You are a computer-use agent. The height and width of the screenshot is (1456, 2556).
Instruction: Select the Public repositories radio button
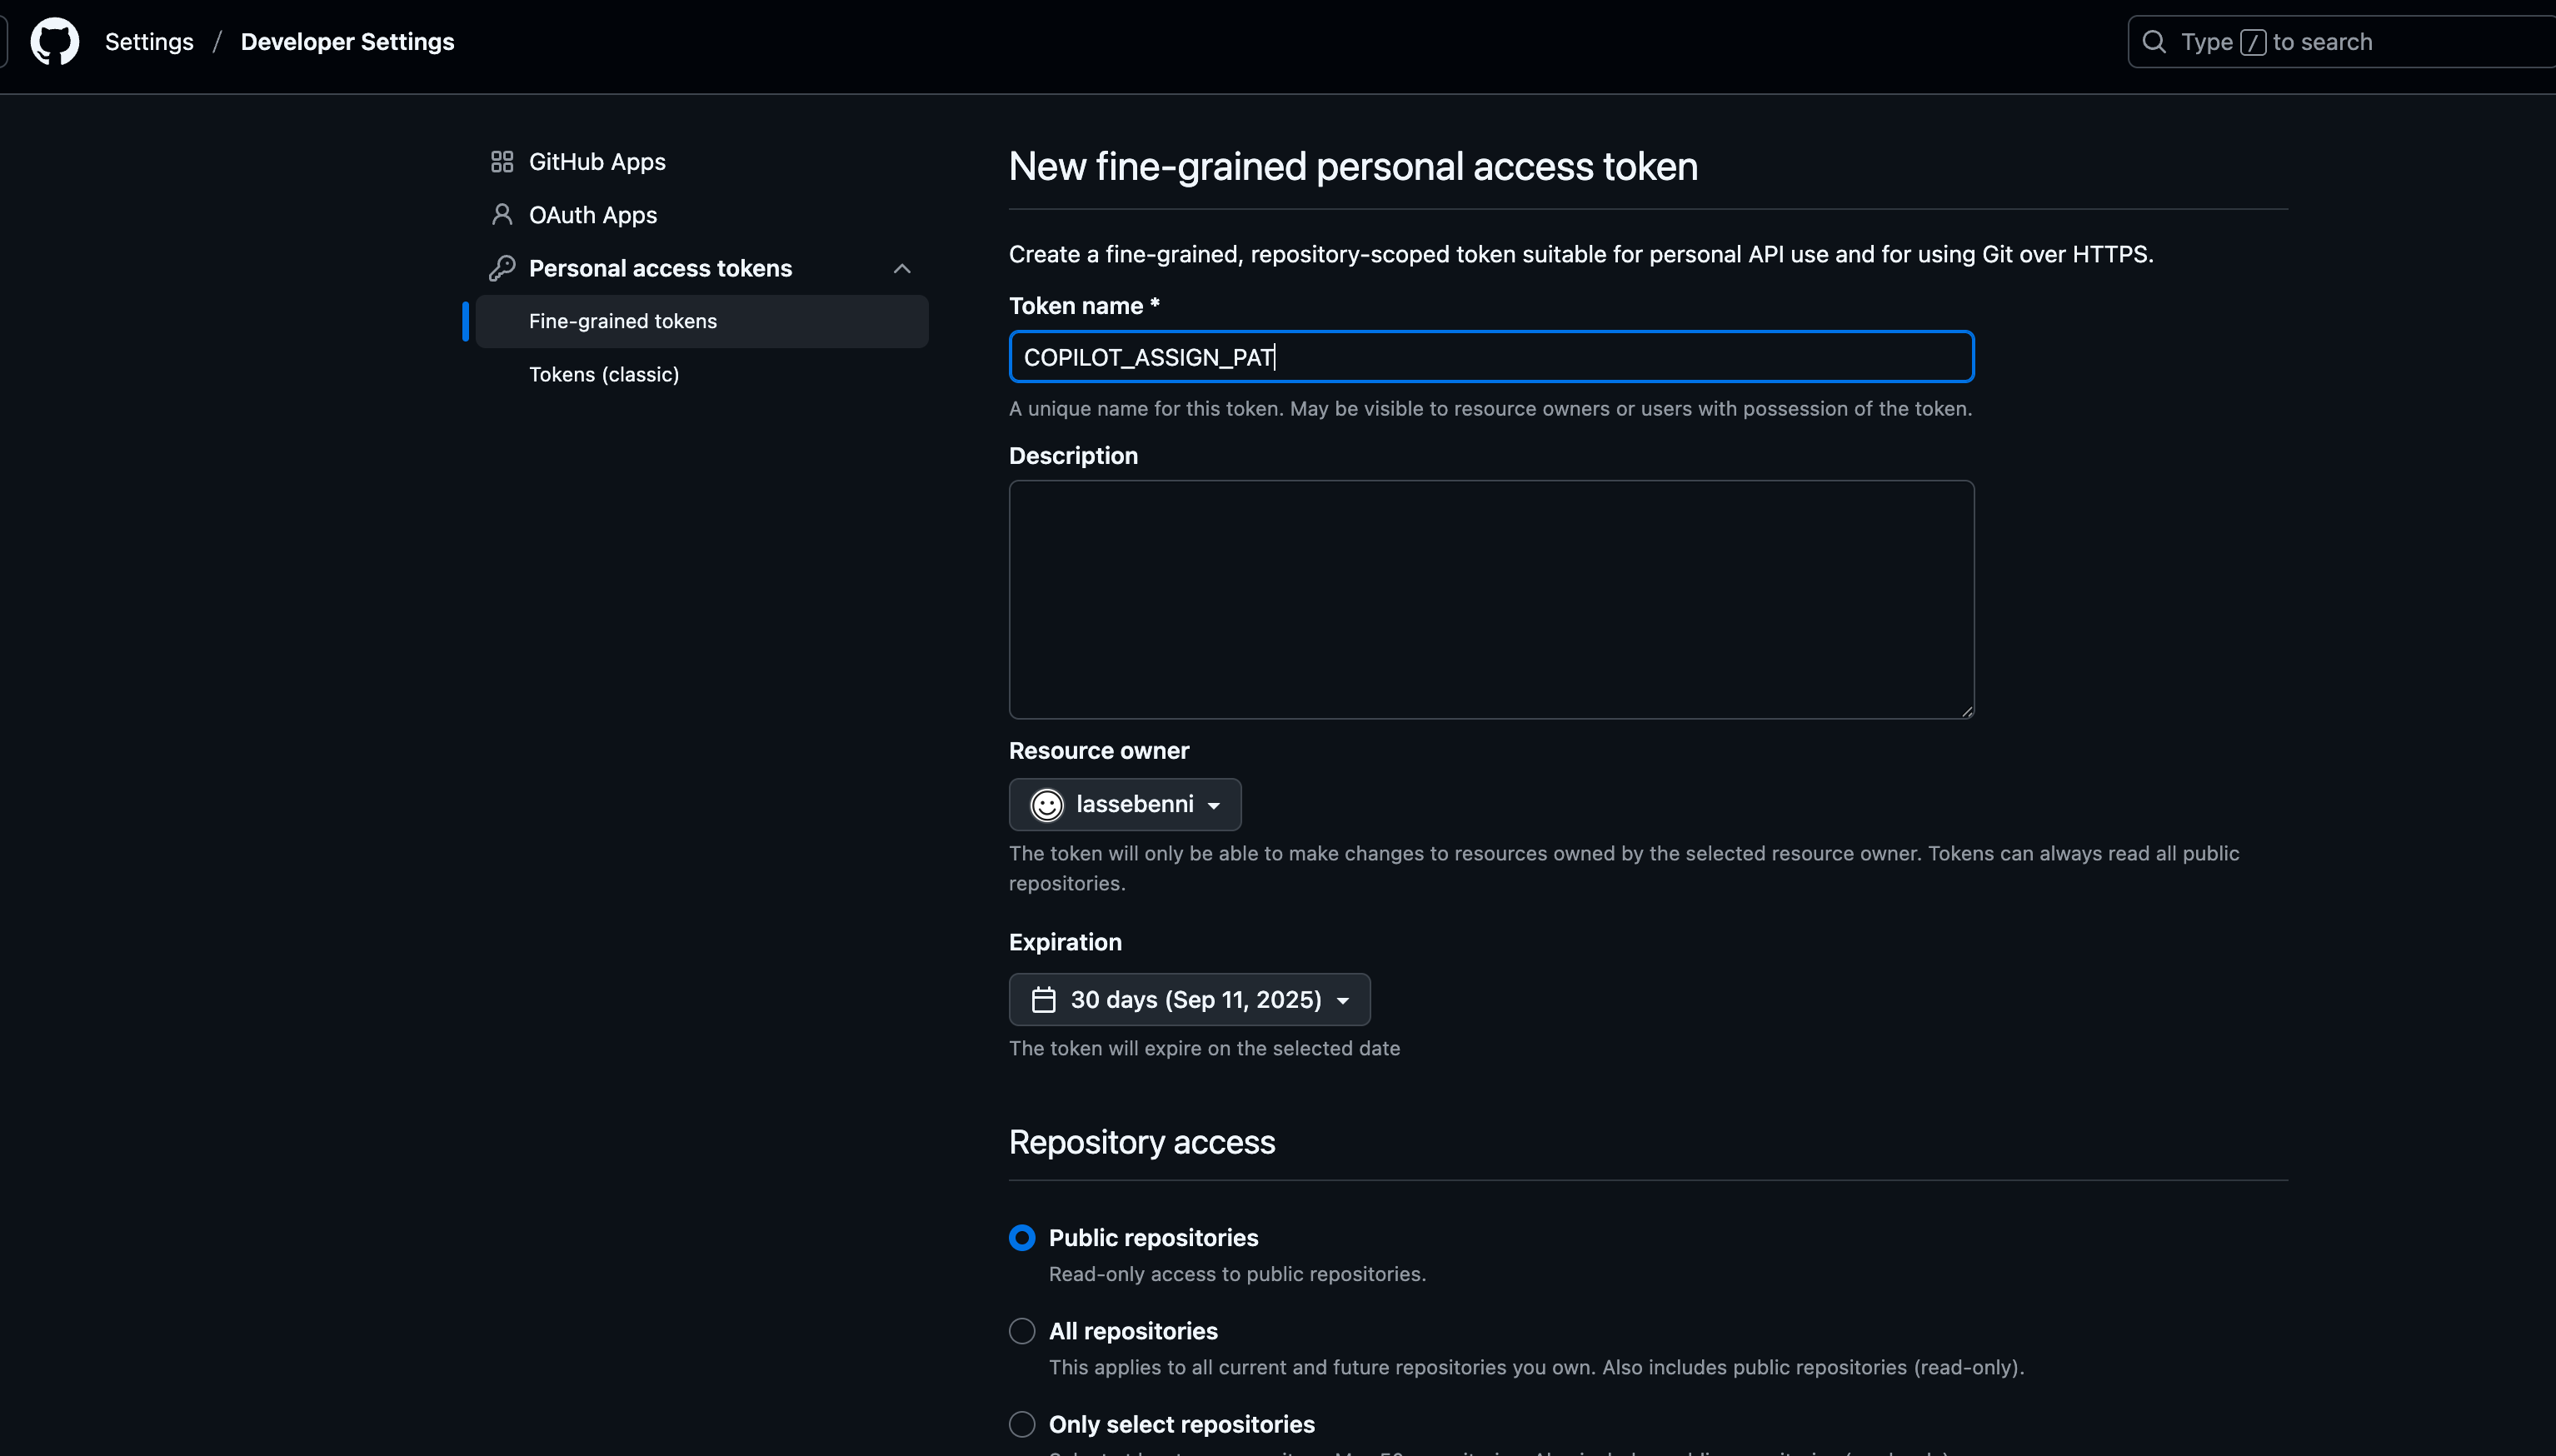pyautogui.click(x=1022, y=1238)
